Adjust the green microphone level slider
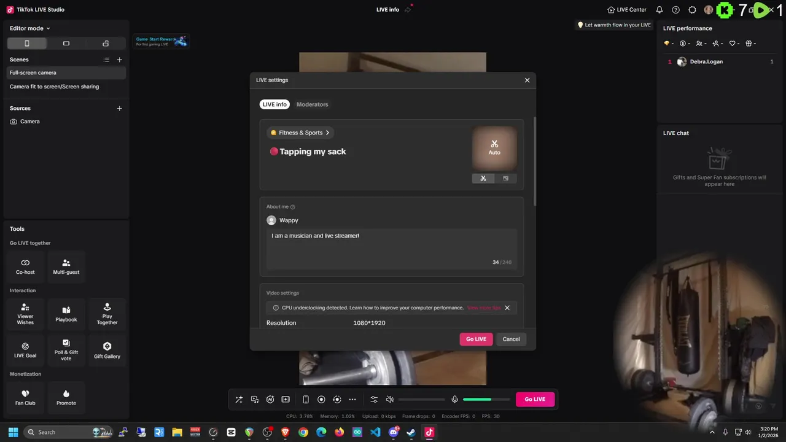 click(486, 400)
